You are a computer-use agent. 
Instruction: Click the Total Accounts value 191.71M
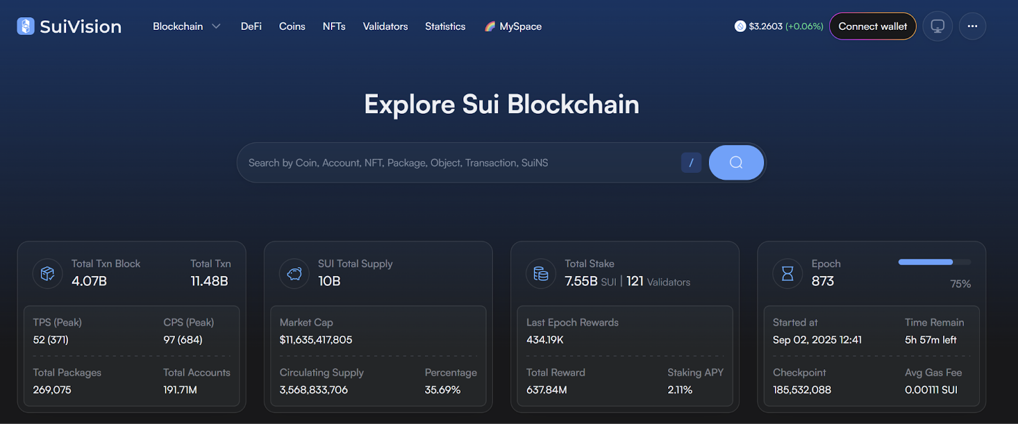[x=180, y=390]
